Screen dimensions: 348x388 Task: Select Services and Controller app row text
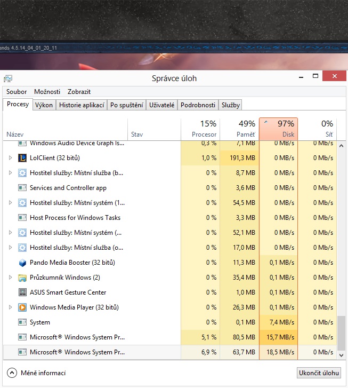point(68,188)
